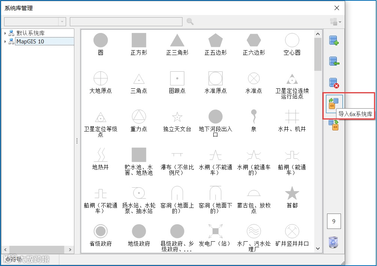Select the 默认系统库 library item
The width and height of the screenshot is (377, 266).
(x=30, y=33)
